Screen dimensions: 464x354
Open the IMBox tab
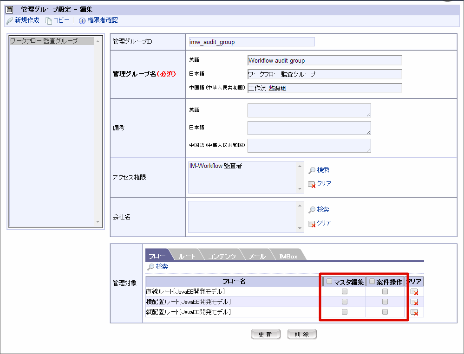288,256
